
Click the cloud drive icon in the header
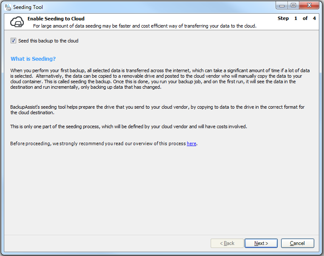coord(17,22)
